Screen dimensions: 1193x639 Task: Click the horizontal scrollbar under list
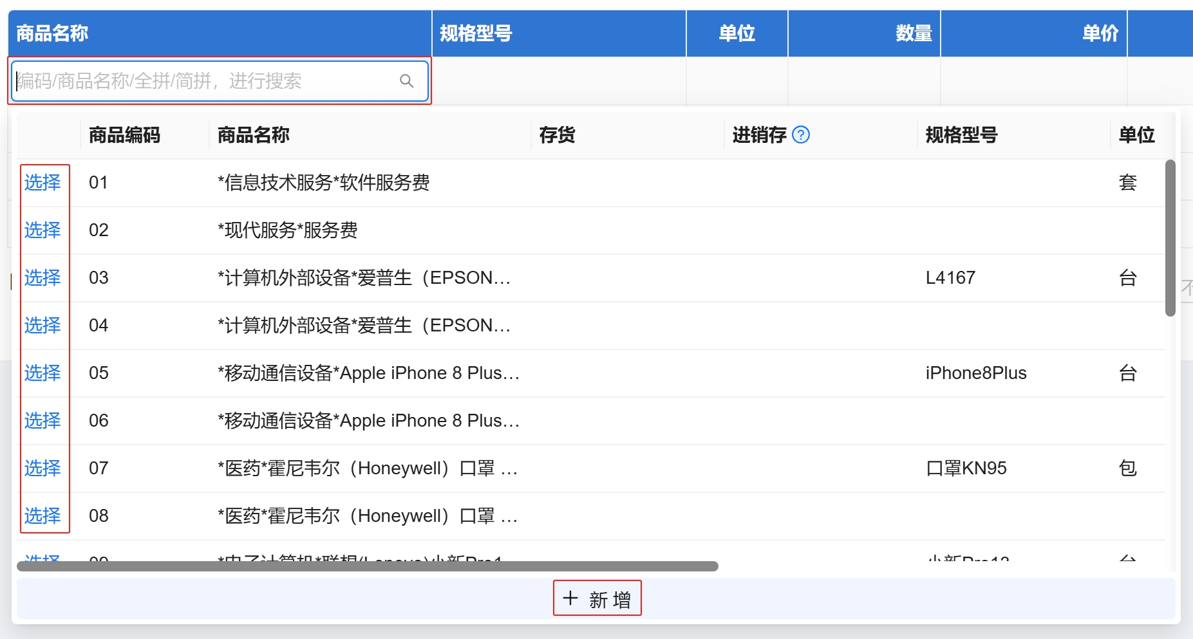click(367, 566)
